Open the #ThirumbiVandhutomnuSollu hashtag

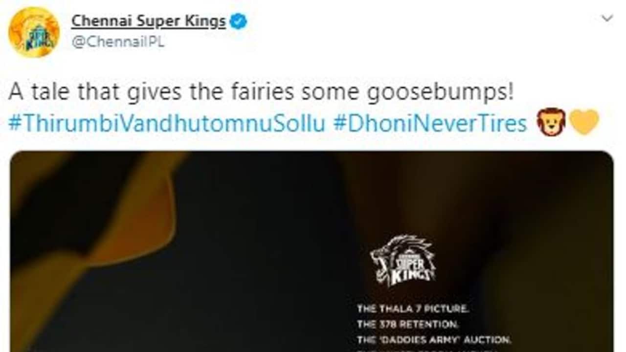(167, 123)
